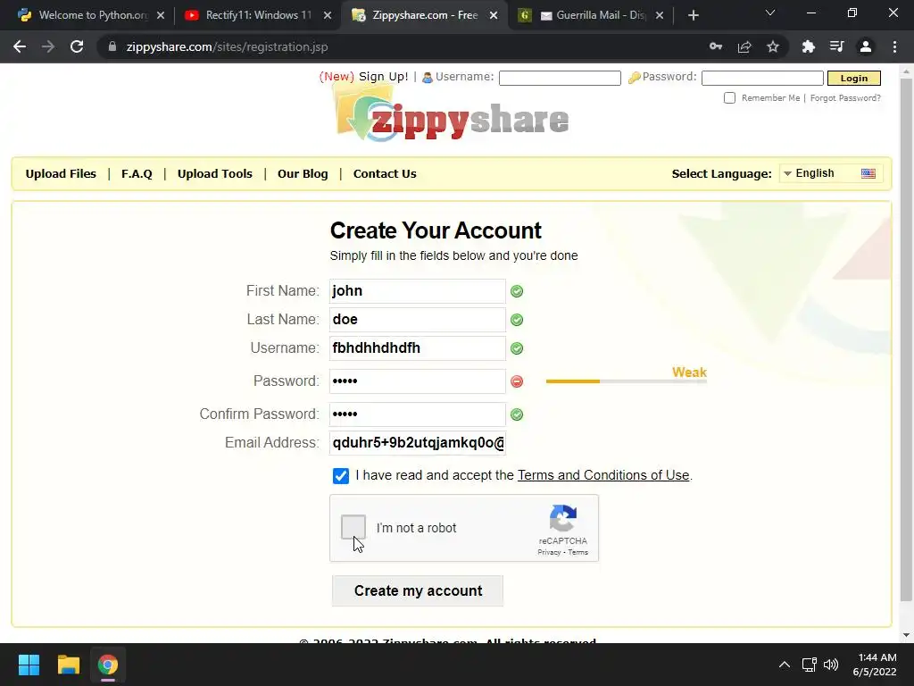Viewport: 914px width, 686px height.
Task: Click the green check beside Confirm Password
Action: coord(517,414)
